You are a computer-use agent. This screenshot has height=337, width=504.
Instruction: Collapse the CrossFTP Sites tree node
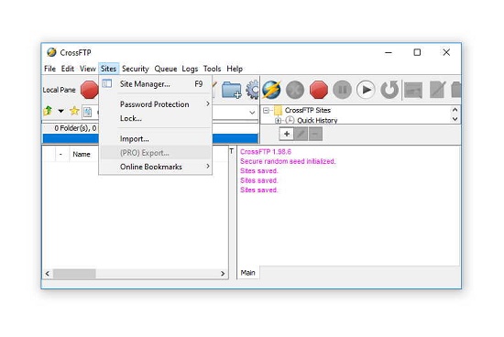pyautogui.click(x=266, y=110)
